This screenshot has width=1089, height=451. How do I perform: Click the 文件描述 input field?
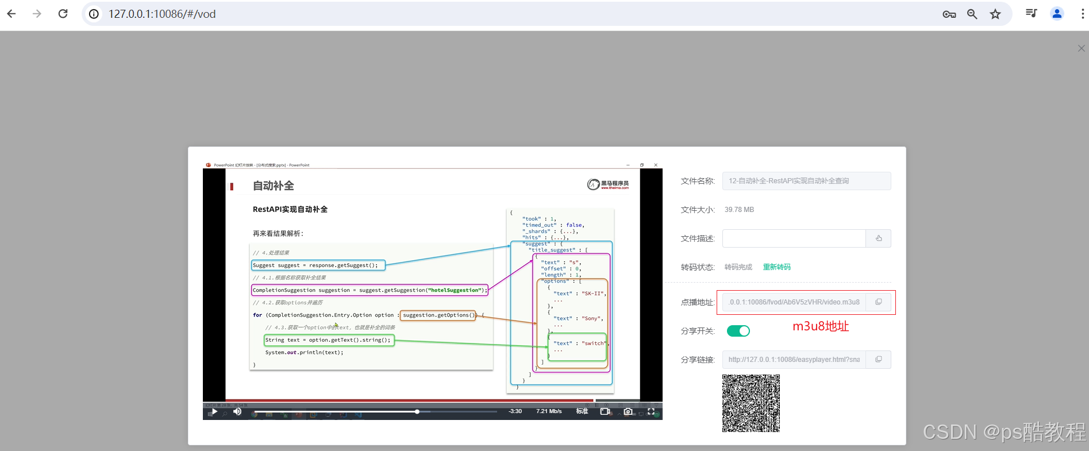click(794, 238)
